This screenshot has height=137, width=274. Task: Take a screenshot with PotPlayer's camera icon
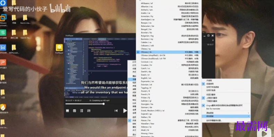[x=75, y=111]
